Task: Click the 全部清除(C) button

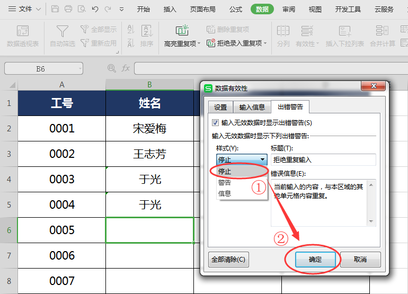Action: (x=228, y=260)
